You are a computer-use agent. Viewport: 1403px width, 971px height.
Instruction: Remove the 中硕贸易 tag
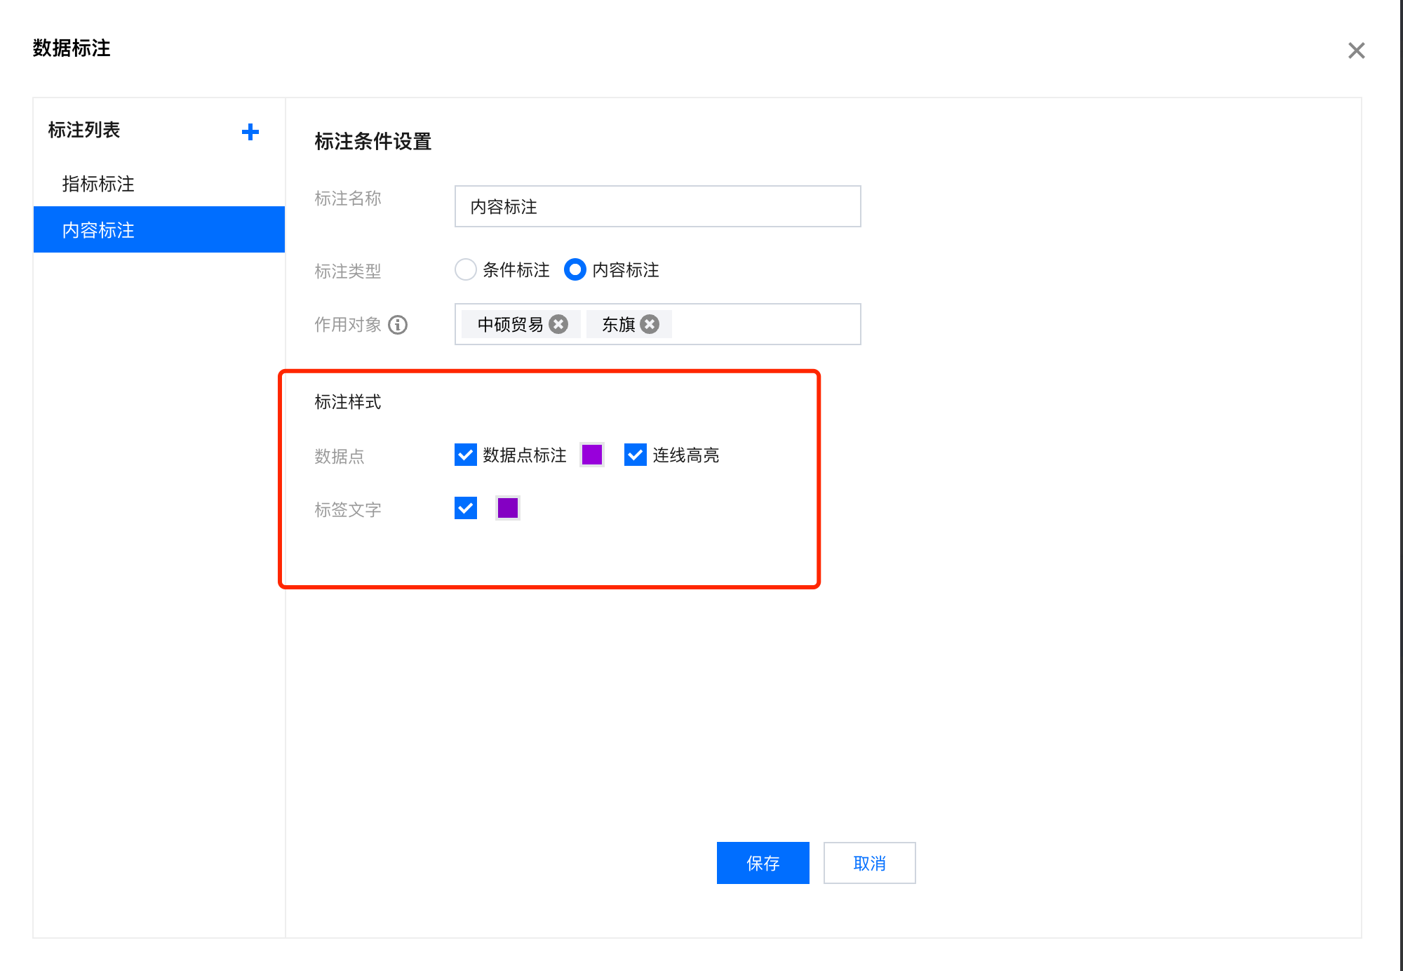[x=558, y=324]
